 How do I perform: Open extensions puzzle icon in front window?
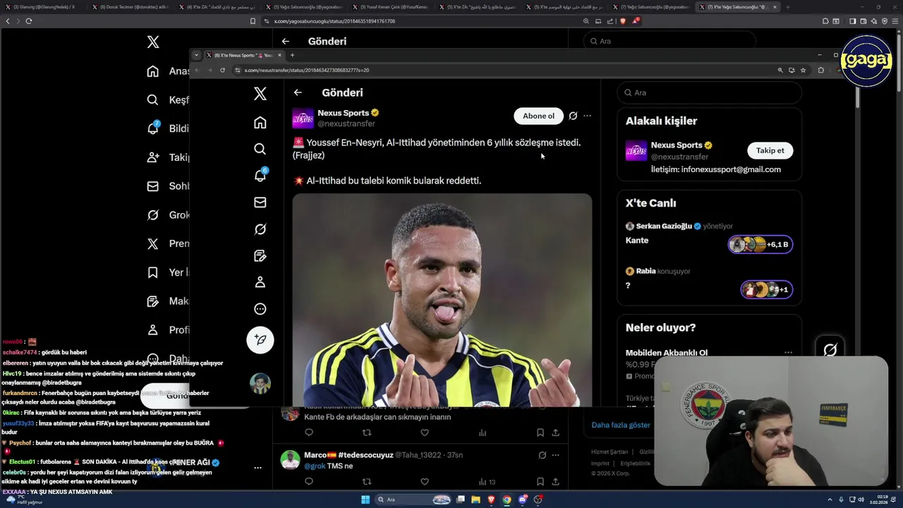(x=820, y=70)
